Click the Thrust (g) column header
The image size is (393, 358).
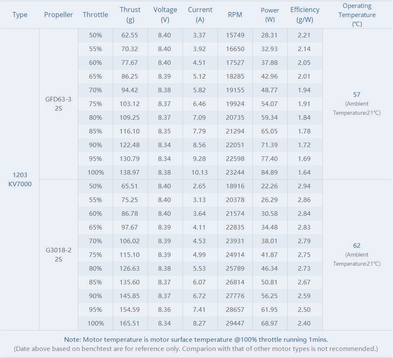click(130, 15)
